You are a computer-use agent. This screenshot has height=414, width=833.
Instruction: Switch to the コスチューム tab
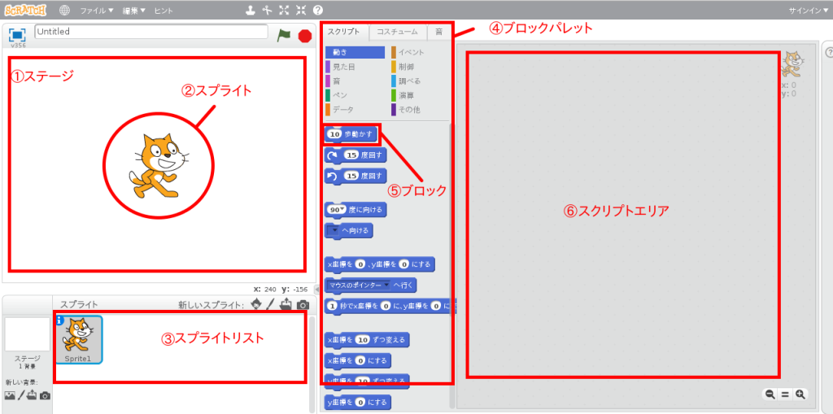coord(398,32)
